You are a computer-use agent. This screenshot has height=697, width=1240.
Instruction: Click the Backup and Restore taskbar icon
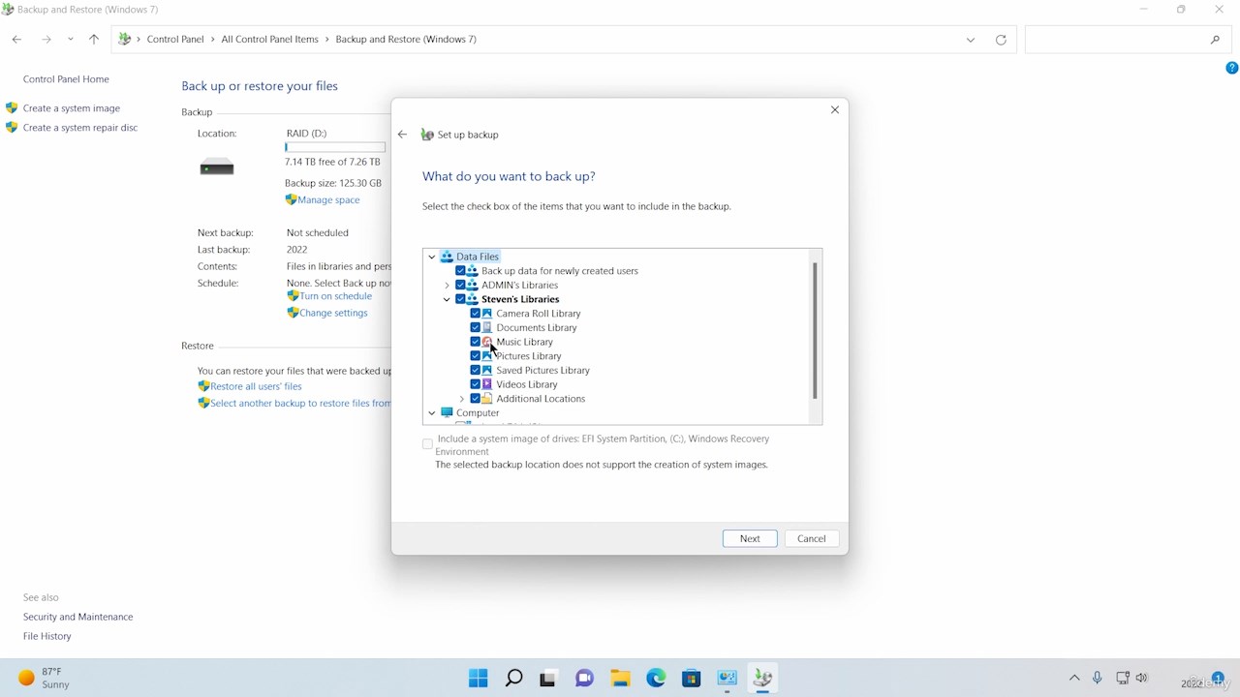pos(762,678)
